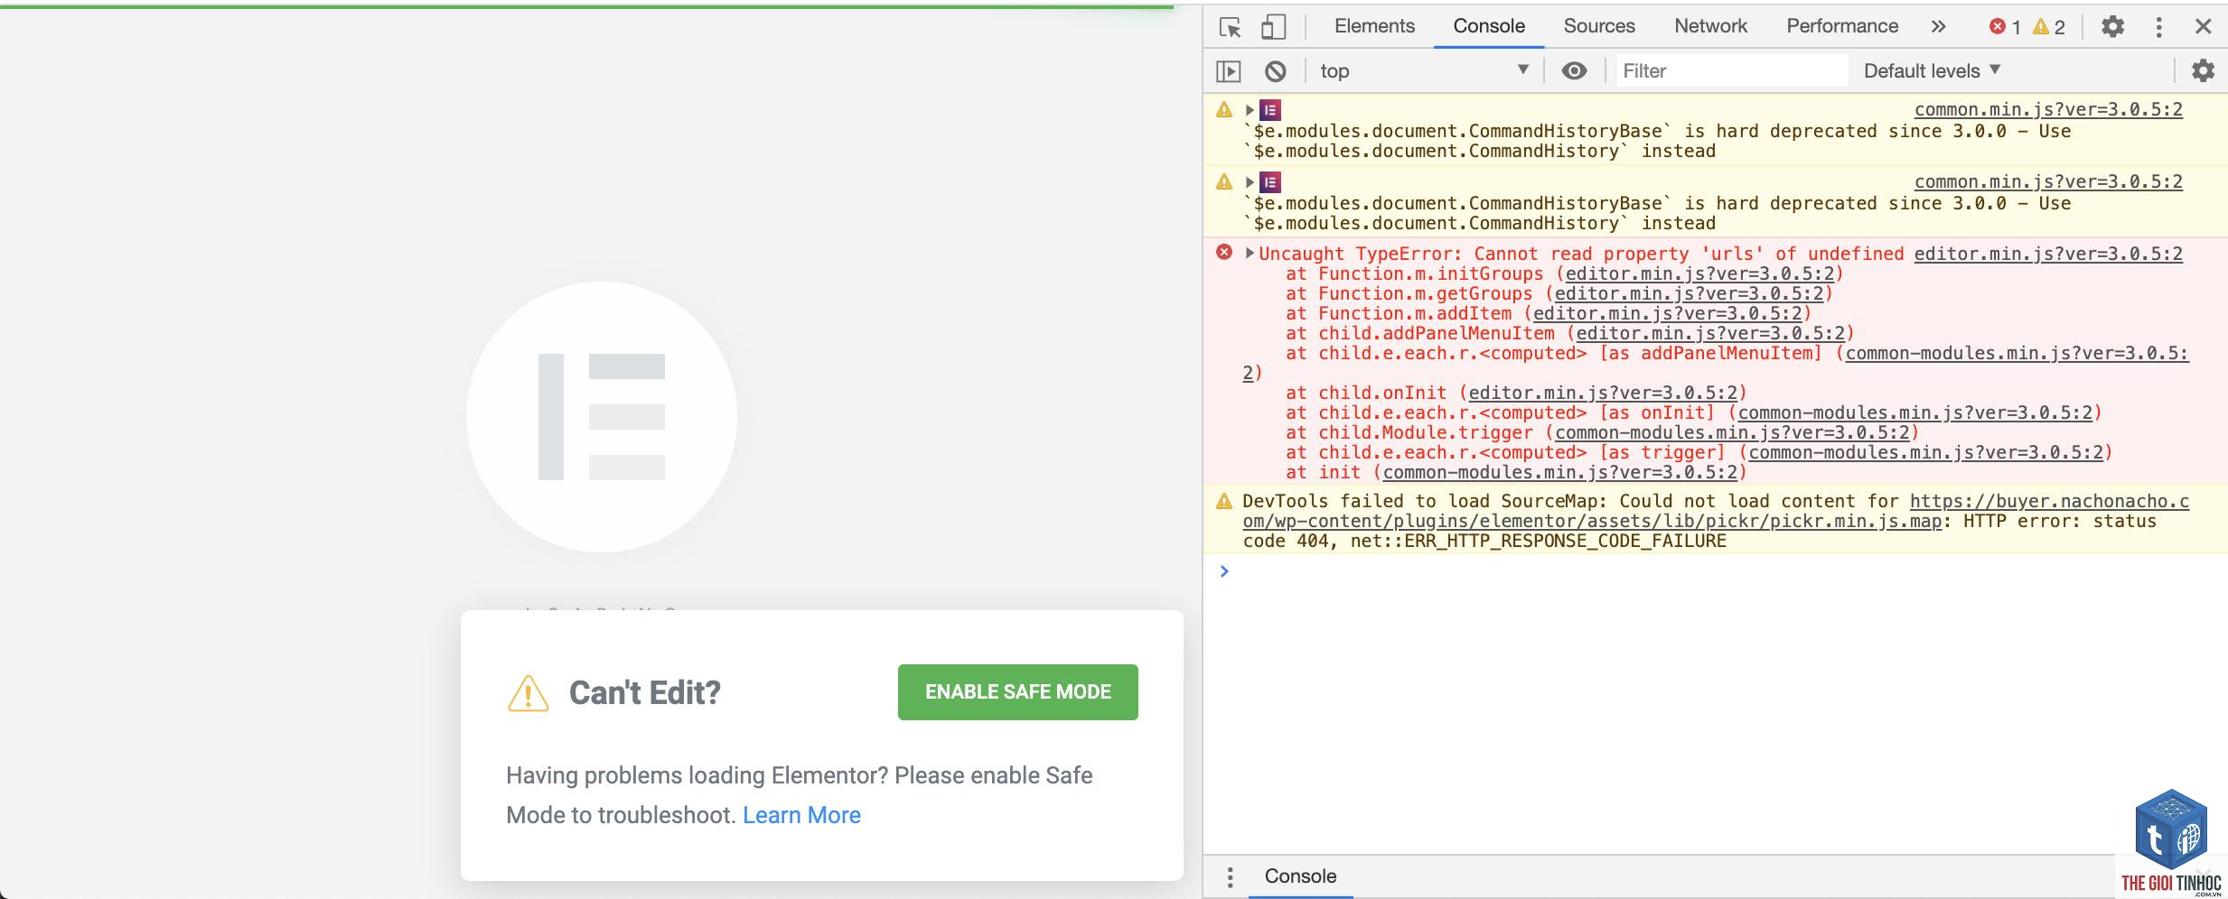Close the DevTools panel
This screenshot has height=899, width=2228.
click(2203, 27)
